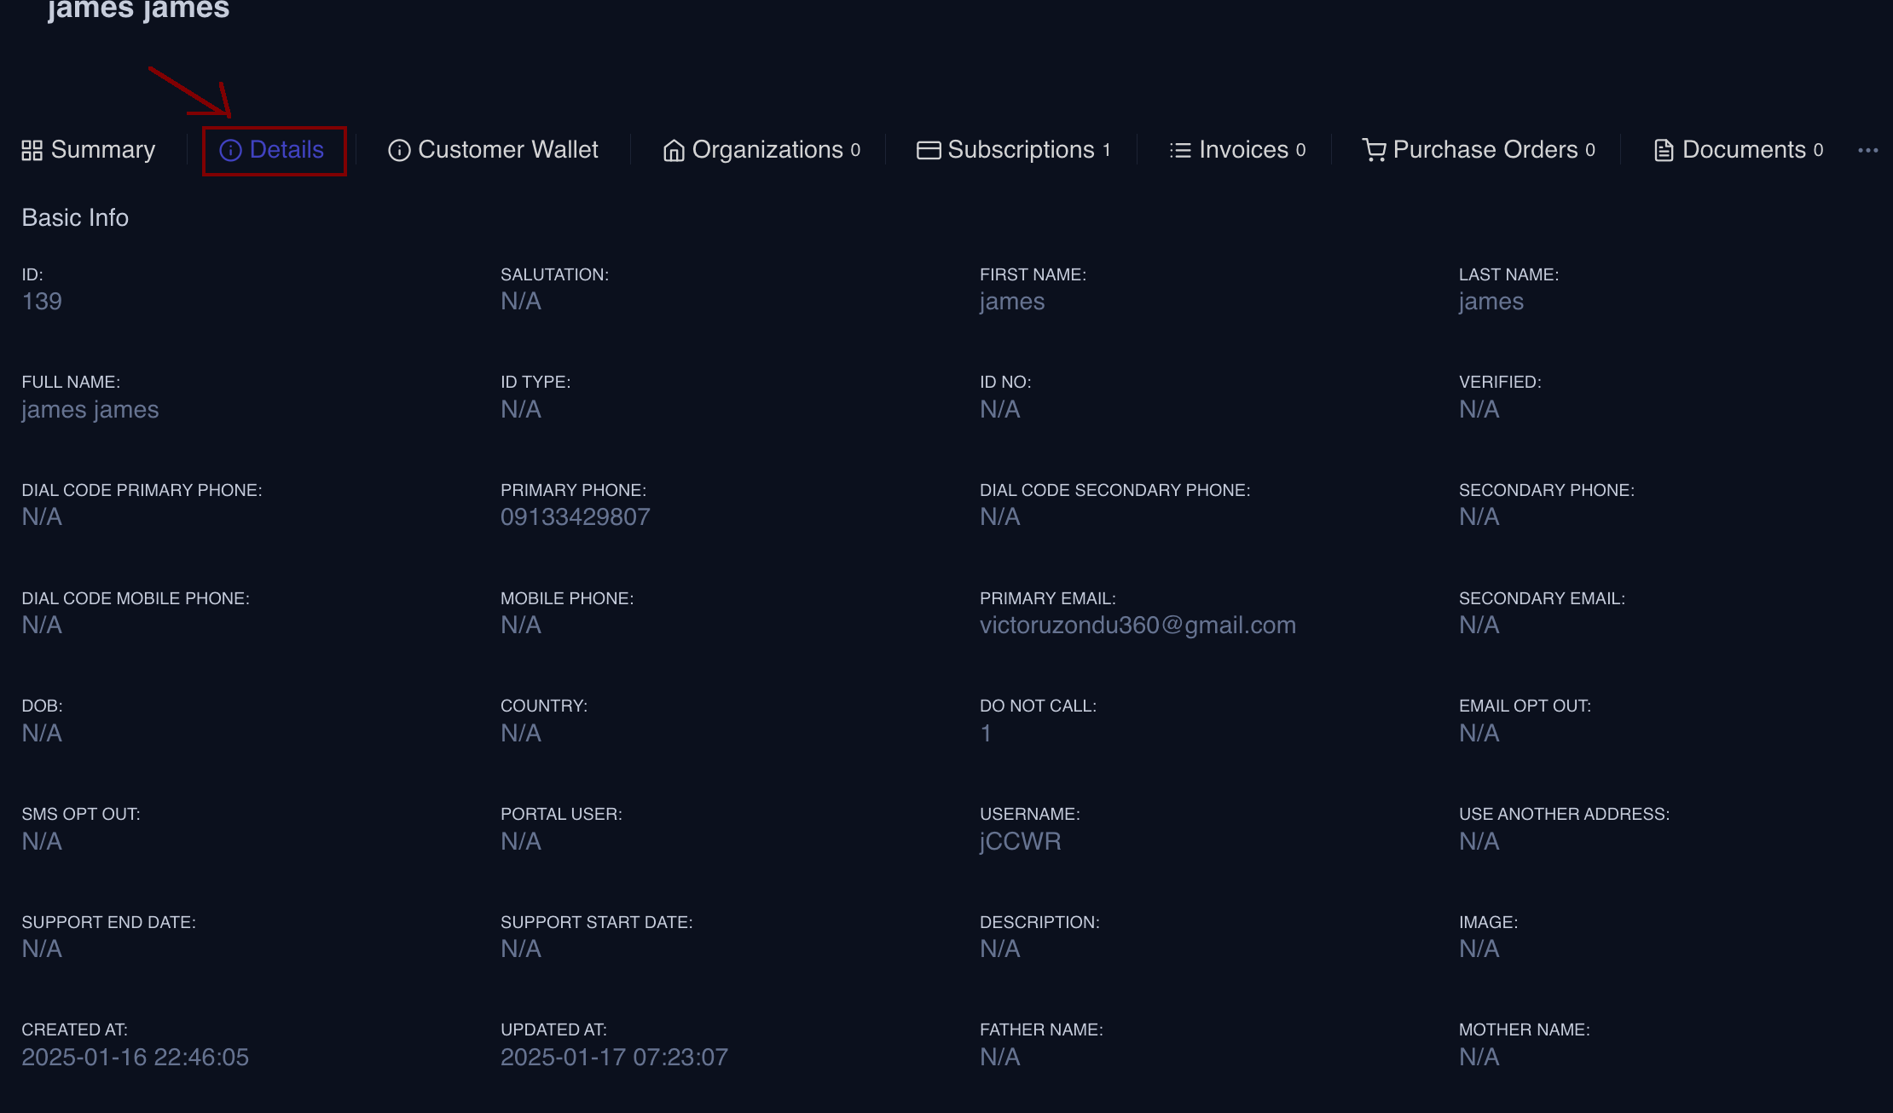Image resolution: width=1893 pixels, height=1113 pixels.
Task: Click the Invoices list icon
Action: [1180, 151]
